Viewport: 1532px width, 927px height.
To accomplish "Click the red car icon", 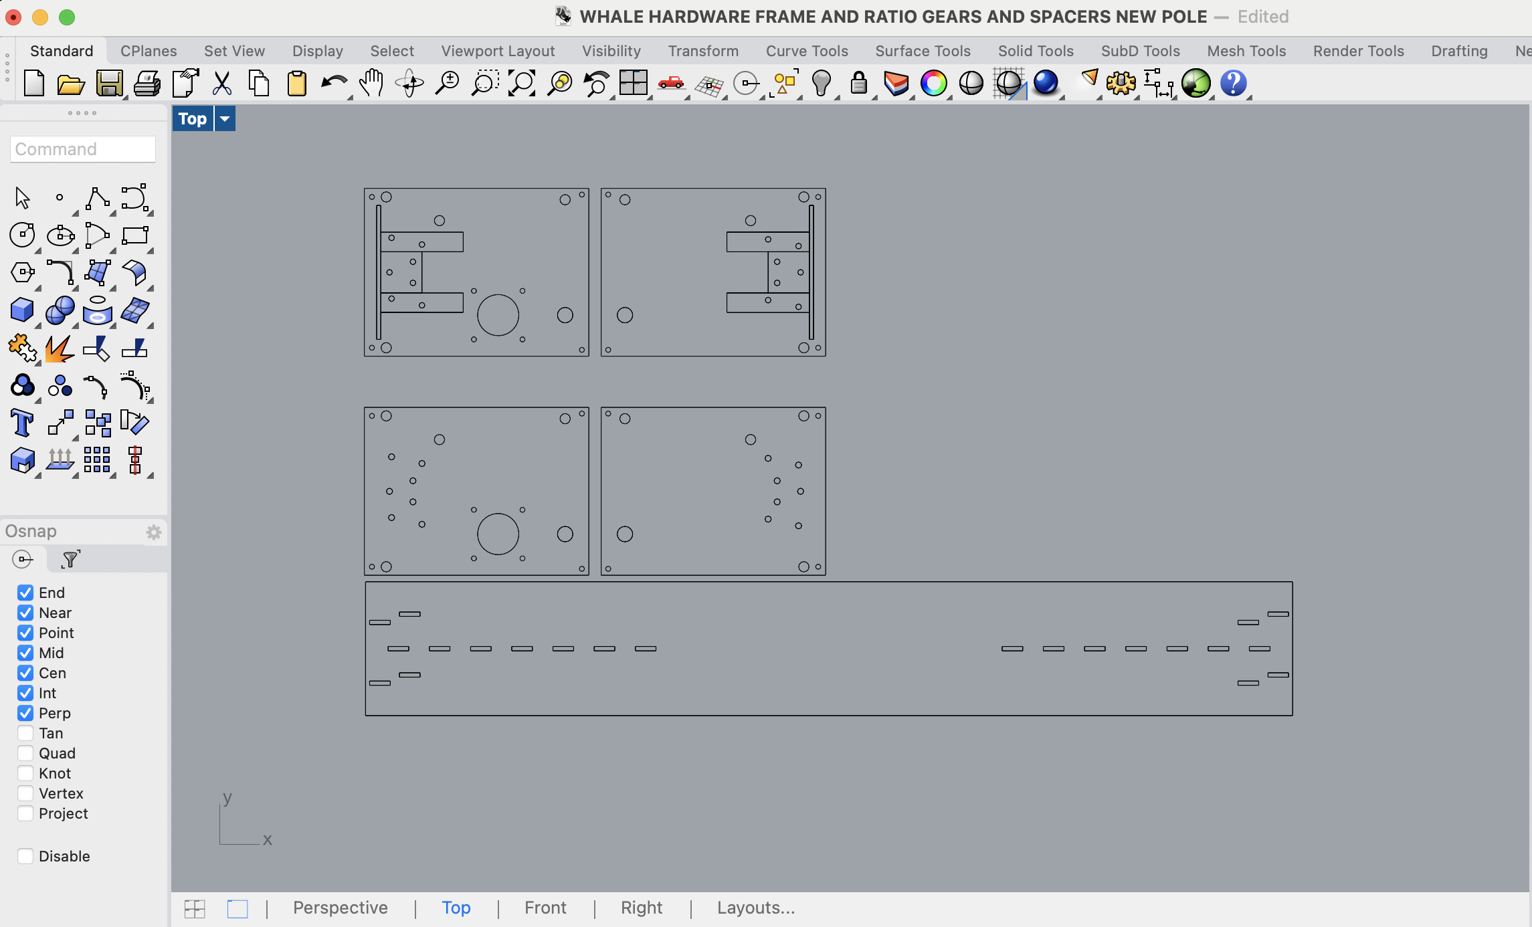I will [x=670, y=84].
